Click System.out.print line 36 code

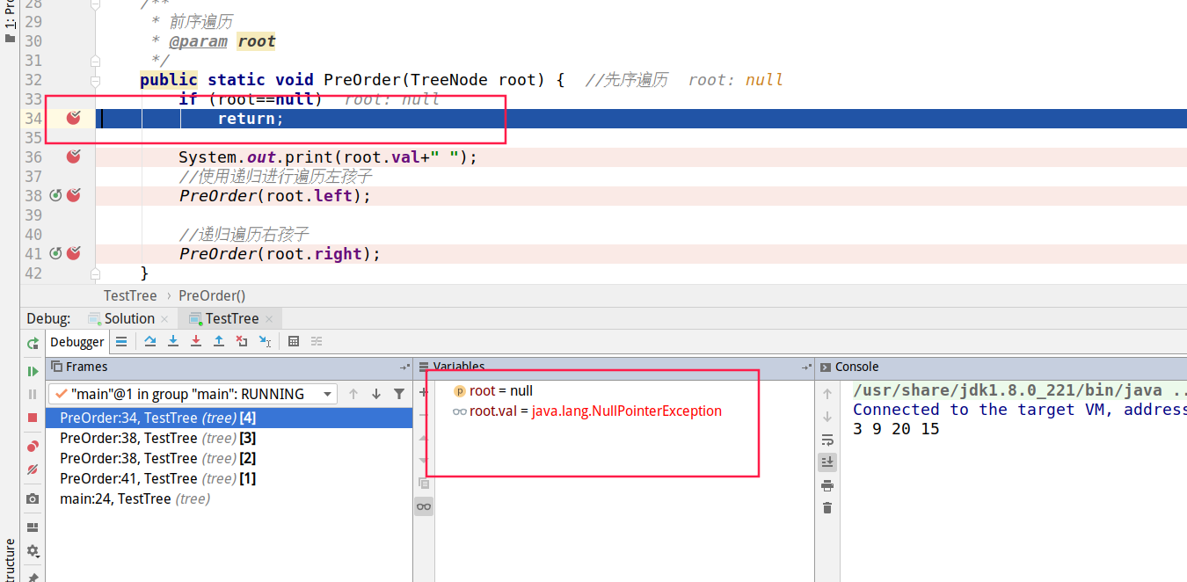click(328, 156)
